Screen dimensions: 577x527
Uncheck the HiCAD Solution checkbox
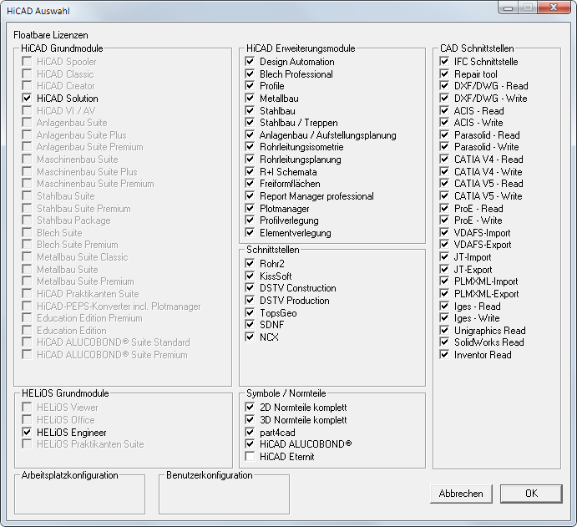(27, 99)
